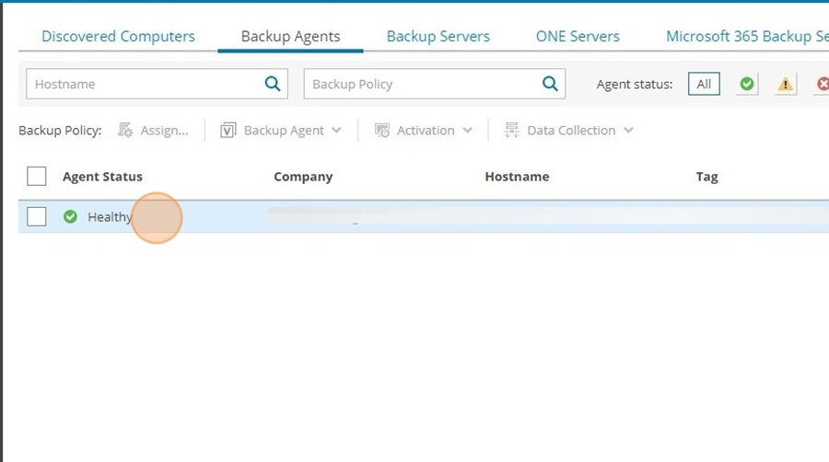Click the Backup Policy search magnifier icon
Image resolution: width=829 pixels, height=462 pixels.
pyautogui.click(x=550, y=84)
